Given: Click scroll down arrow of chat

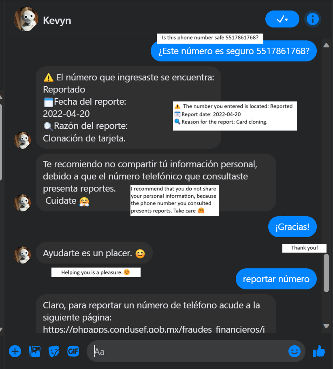Looking at the screenshot, I should click(326, 326).
